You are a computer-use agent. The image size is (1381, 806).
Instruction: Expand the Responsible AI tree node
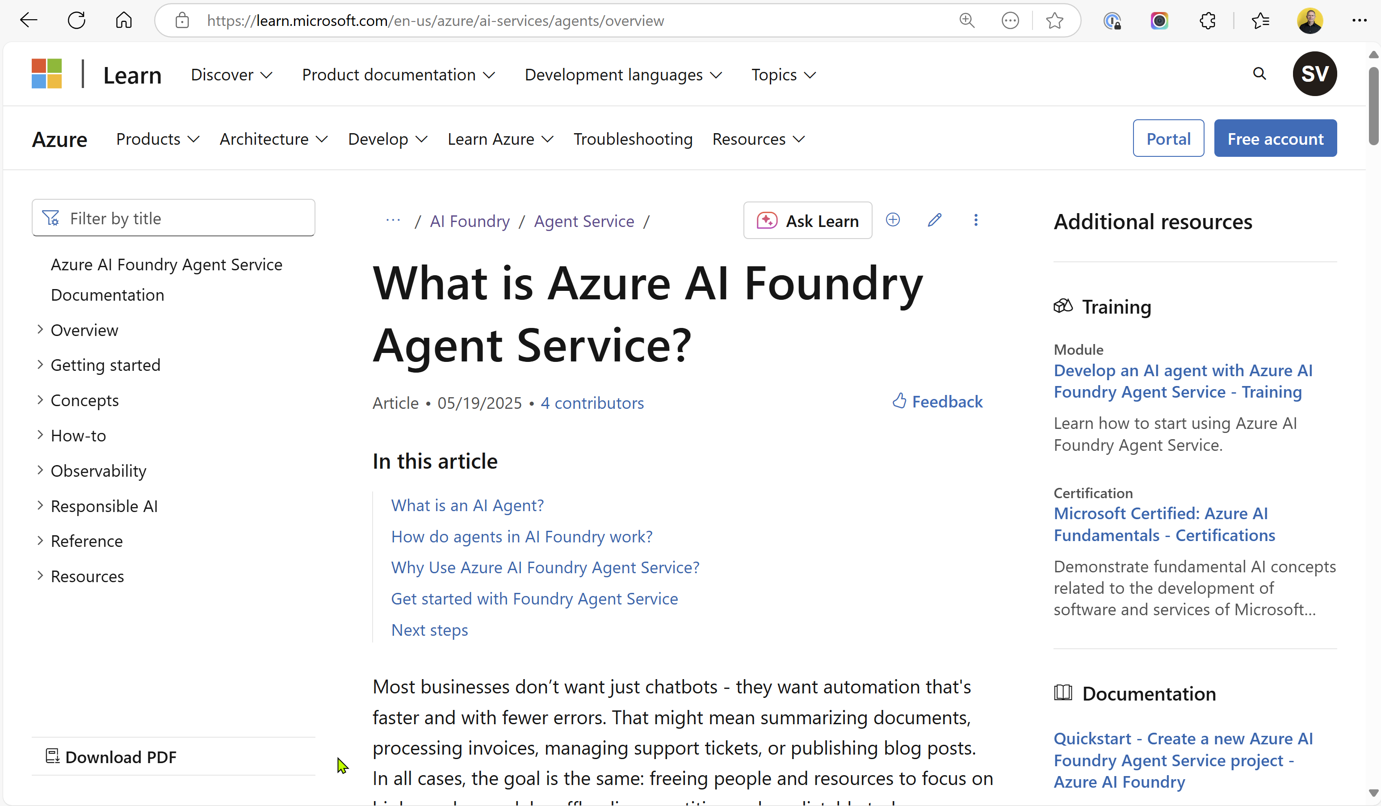pyautogui.click(x=40, y=505)
